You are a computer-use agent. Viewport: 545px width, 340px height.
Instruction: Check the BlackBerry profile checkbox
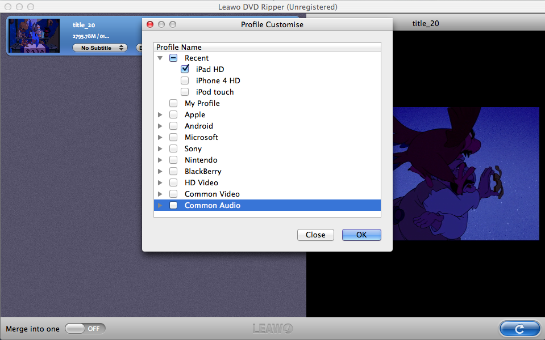[x=173, y=171]
